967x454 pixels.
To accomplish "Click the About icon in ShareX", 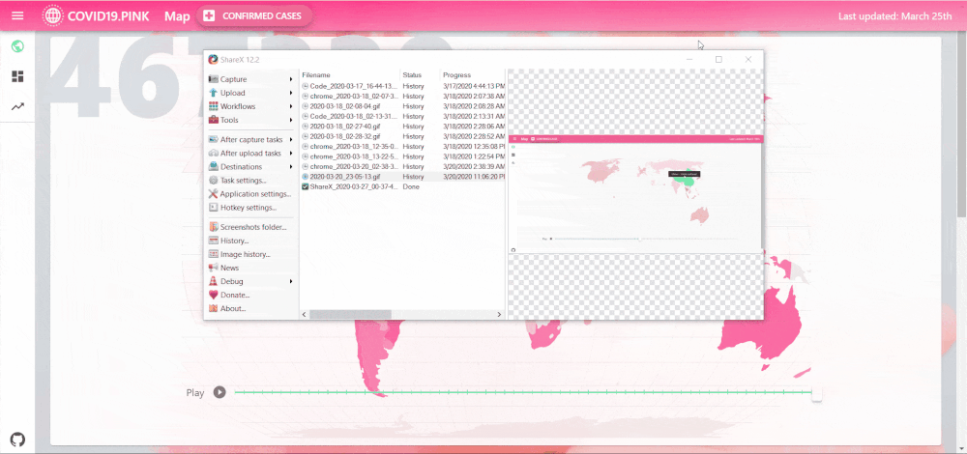I will coord(214,308).
